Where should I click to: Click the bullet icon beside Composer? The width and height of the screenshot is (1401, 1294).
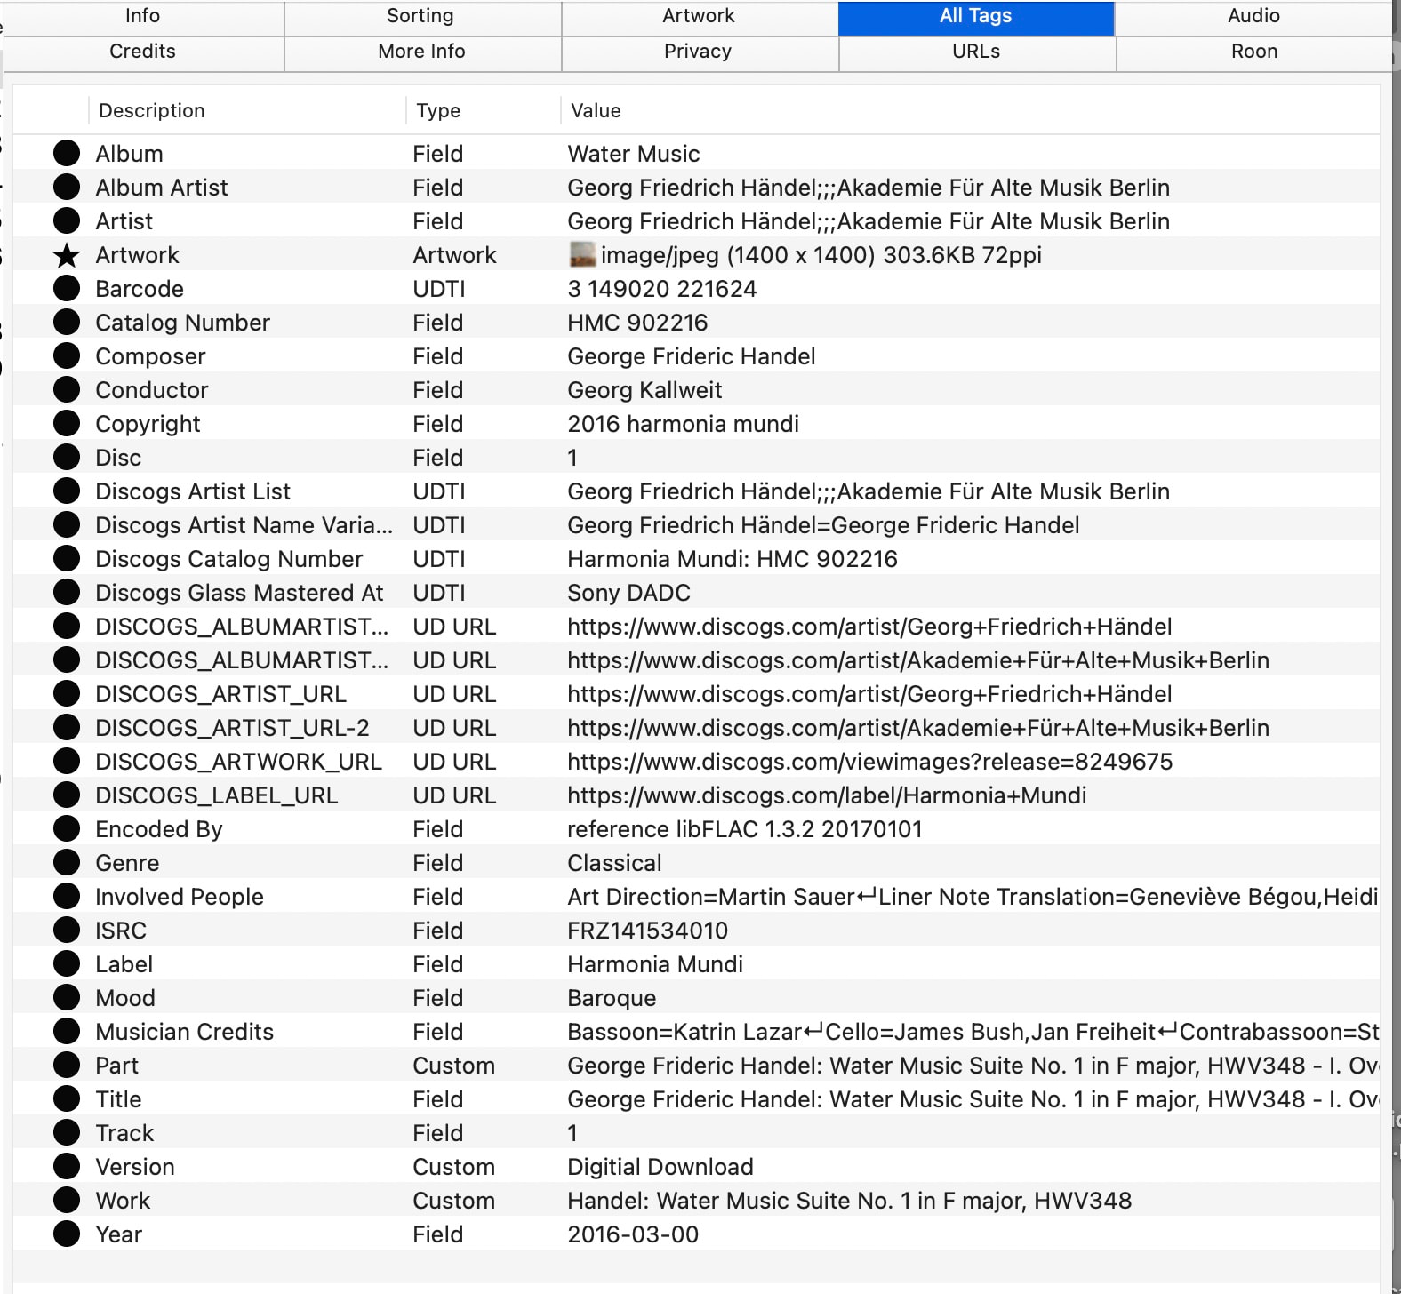(67, 356)
